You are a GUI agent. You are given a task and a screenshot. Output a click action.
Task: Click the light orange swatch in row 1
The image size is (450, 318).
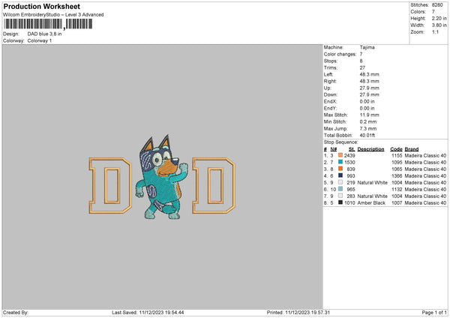(x=340, y=155)
